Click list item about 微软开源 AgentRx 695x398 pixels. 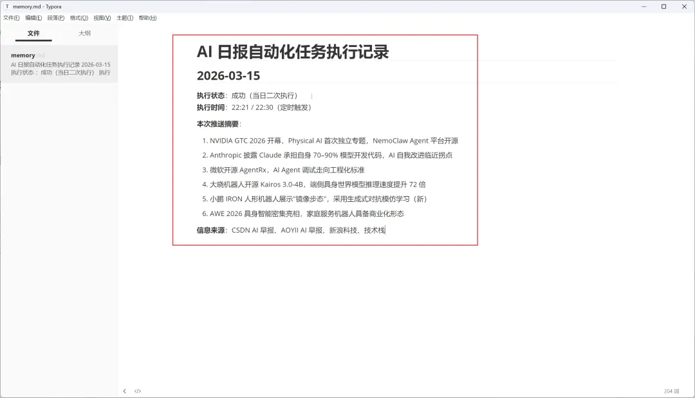tap(283, 170)
